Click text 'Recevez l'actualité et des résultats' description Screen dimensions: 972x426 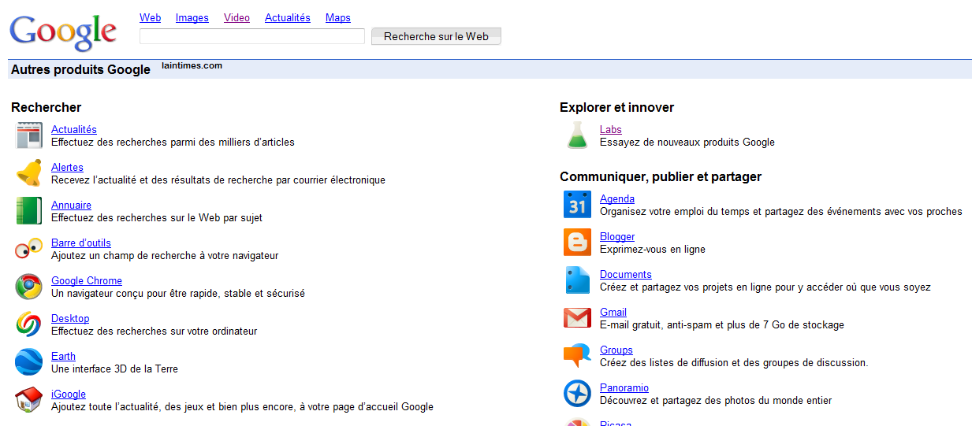pos(218,180)
